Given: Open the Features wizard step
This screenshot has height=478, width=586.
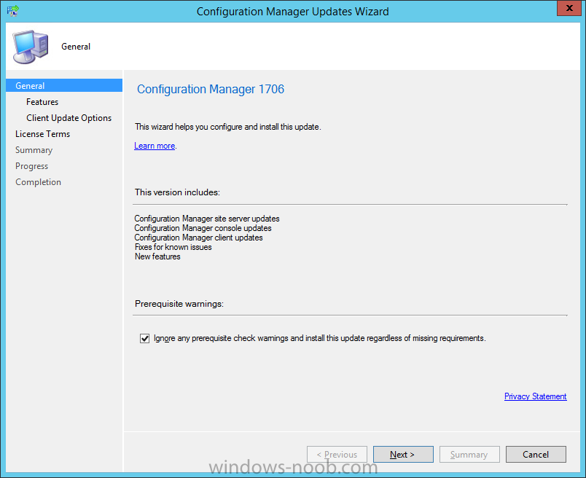Looking at the screenshot, I should [42, 102].
